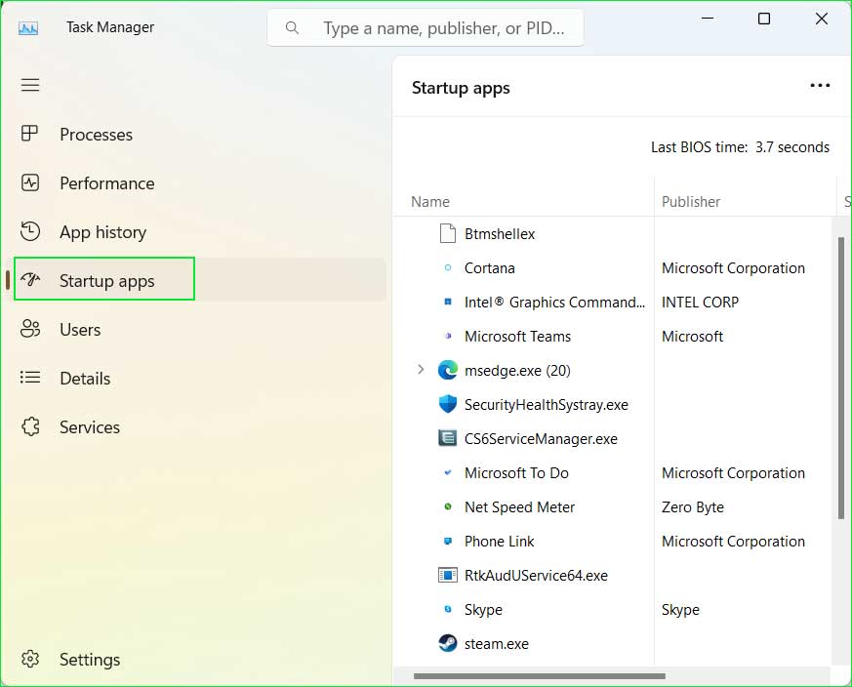852x687 pixels.
Task: Click the vertical scrollbar of the app list
Action: click(840, 378)
